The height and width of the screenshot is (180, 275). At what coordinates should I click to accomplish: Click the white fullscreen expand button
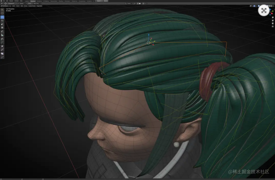(x=264, y=10)
